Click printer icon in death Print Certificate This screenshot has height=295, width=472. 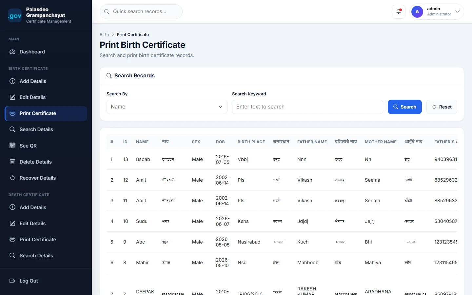coord(12,239)
